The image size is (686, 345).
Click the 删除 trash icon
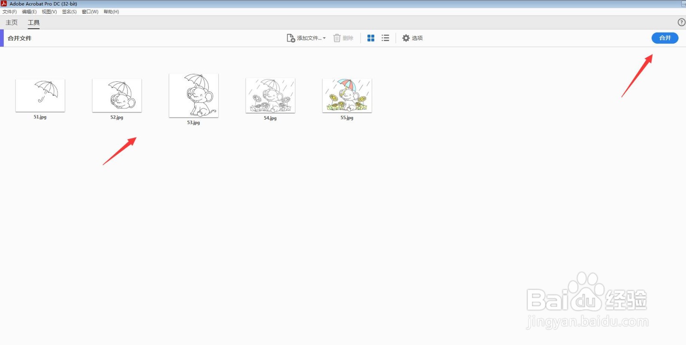pyautogui.click(x=337, y=38)
